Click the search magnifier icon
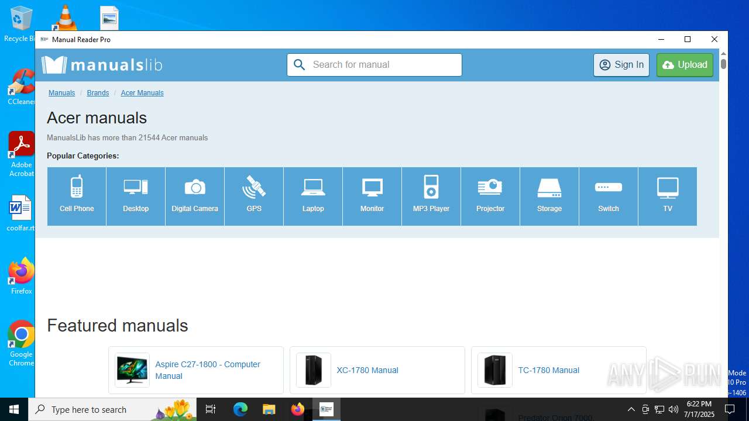This screenshot has width=749, height=421. 300,65
